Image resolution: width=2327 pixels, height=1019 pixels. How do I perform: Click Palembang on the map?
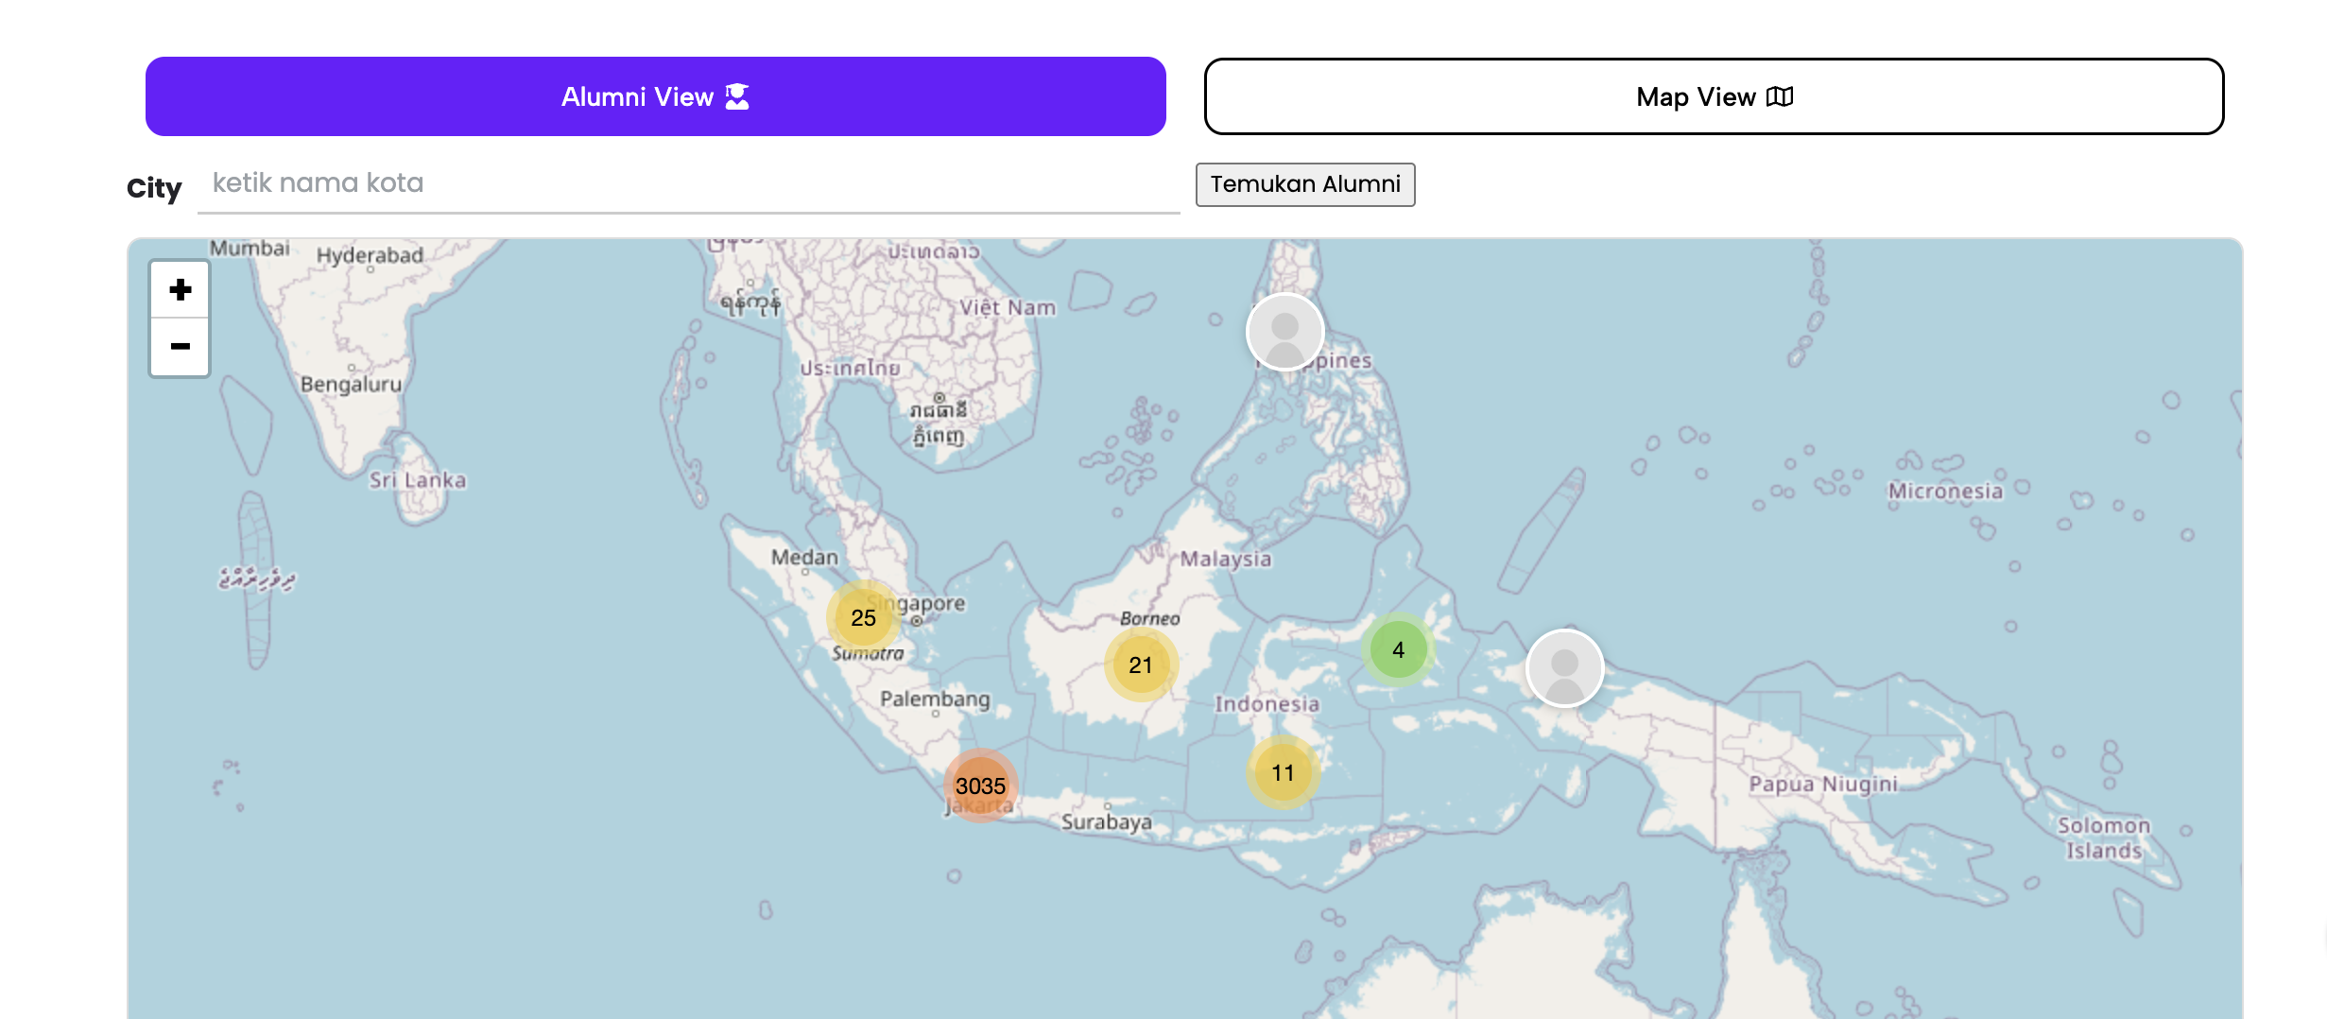point(935,699)
